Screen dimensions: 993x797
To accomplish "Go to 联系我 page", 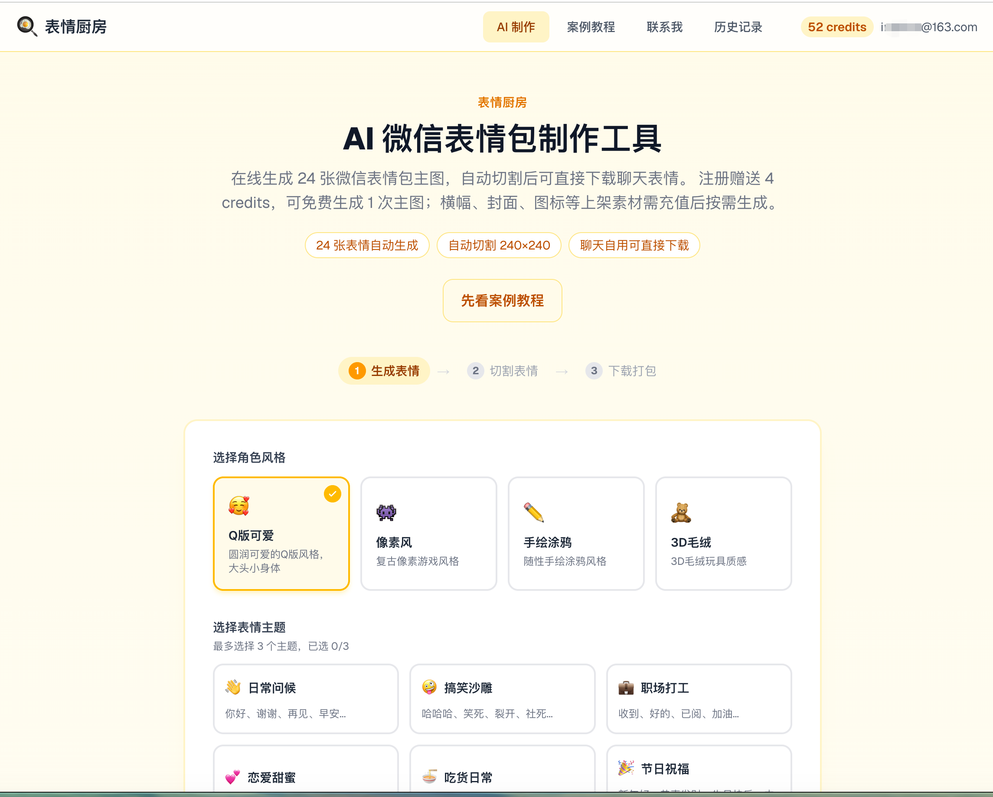I will [x=664, y=27].
